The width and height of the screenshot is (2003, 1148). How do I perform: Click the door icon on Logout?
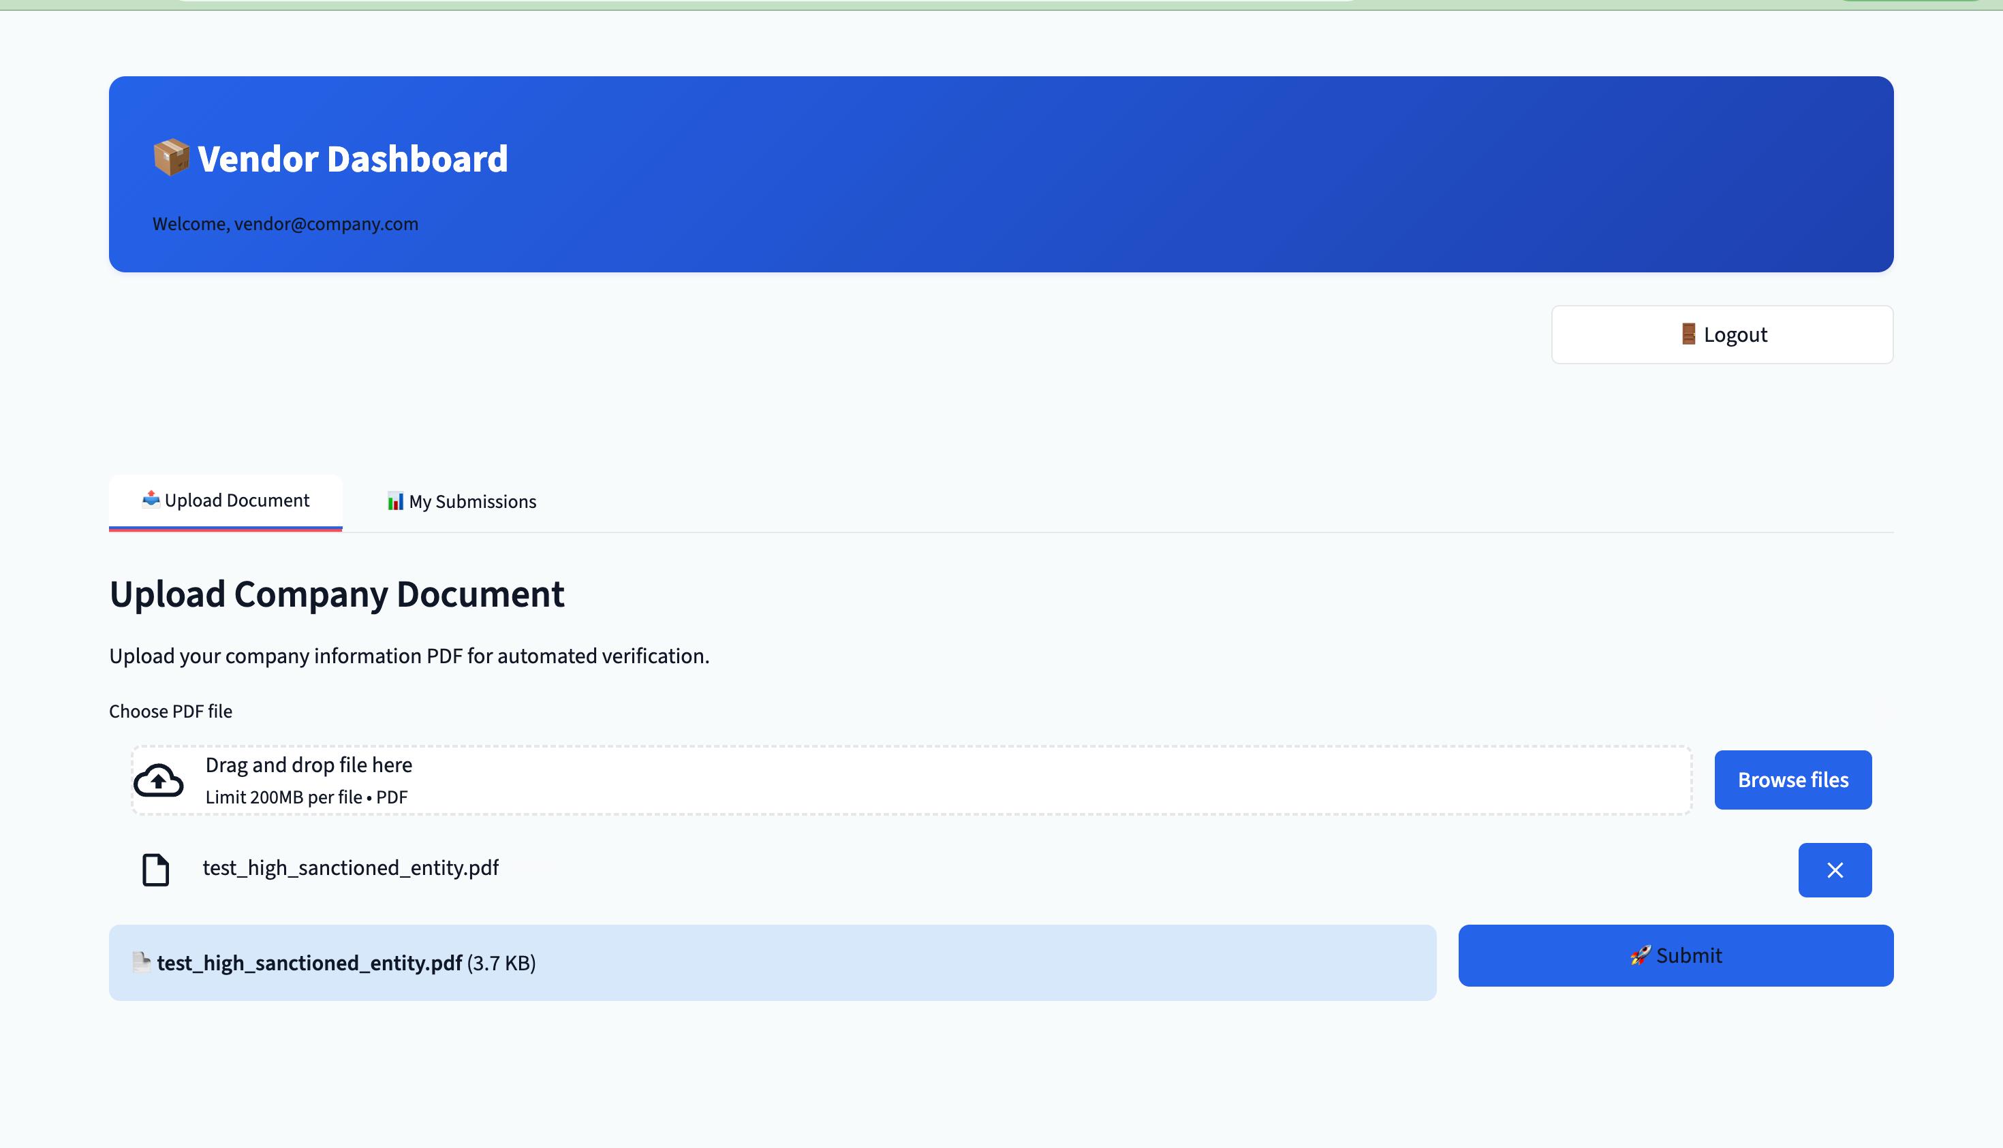point(1688,334)
